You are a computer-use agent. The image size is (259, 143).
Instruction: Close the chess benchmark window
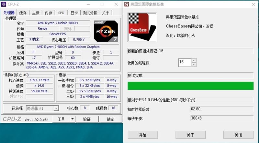point(253,4)
